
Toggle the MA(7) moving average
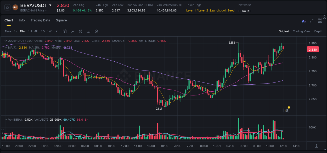12,48
